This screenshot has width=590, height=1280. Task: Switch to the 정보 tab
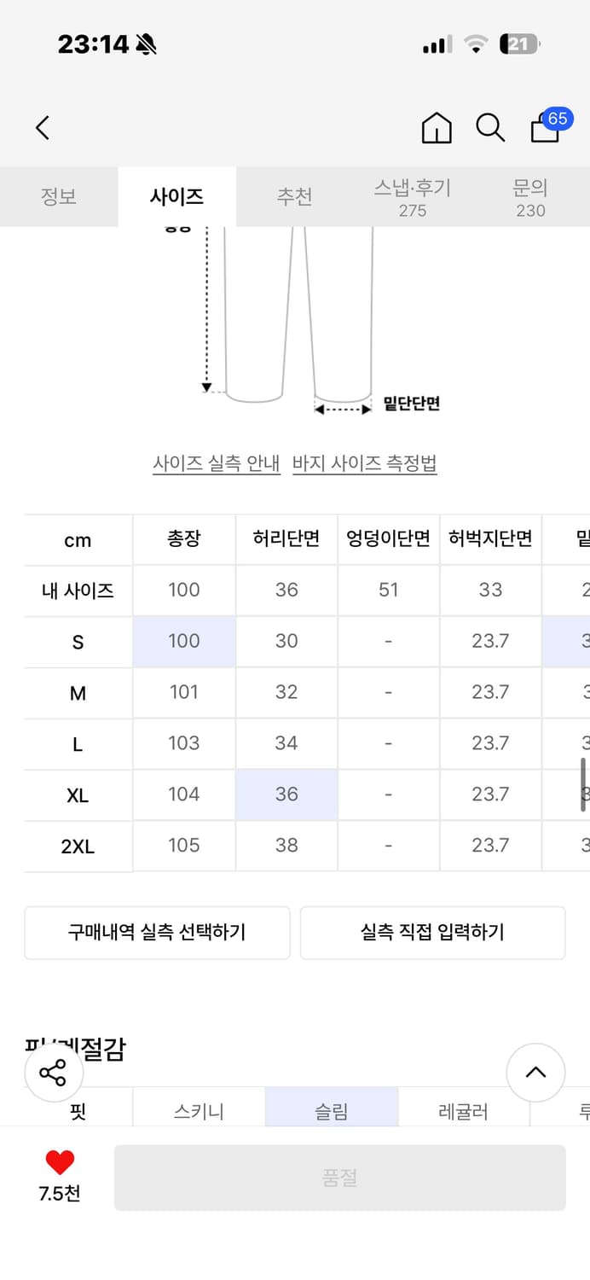(60, 196)
